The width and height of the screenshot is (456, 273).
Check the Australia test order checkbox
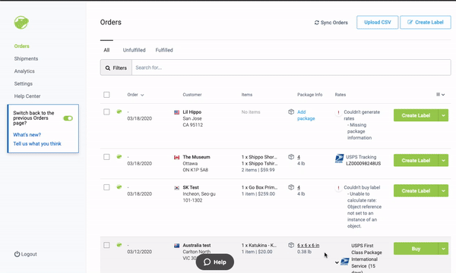(x=106, y=245)
